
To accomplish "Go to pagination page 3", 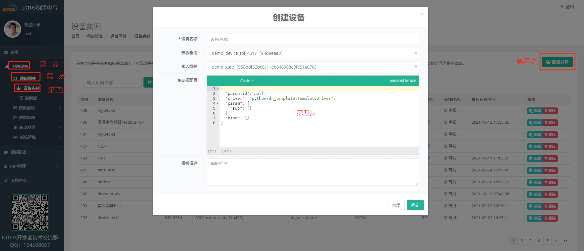I will point(530,241).
